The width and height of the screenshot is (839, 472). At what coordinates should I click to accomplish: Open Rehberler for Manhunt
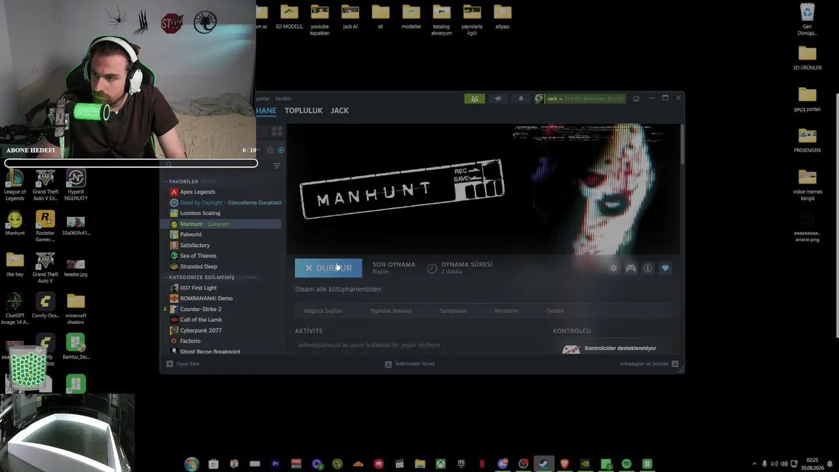pyautogui.click(x=507, y=311)
